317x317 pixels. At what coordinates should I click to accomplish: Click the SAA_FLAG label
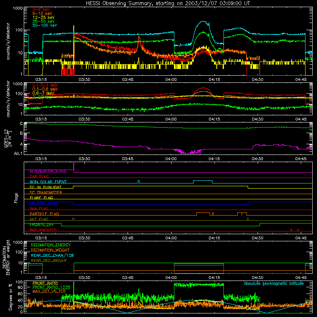coord(39,208)
